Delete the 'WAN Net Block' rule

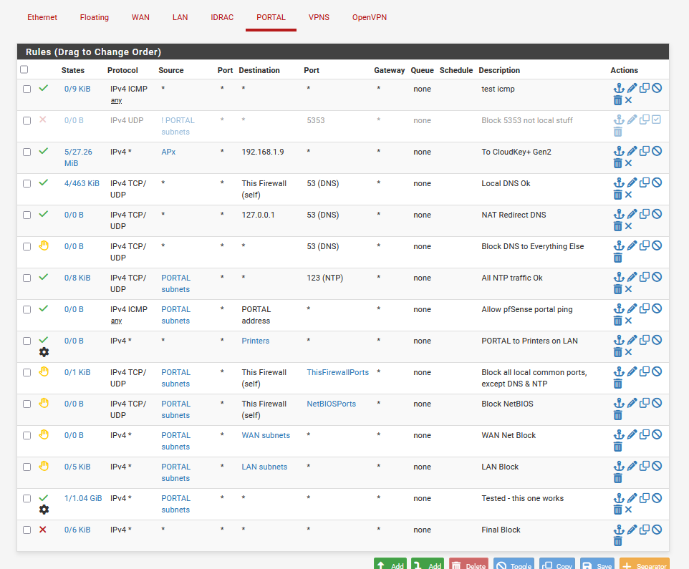(618, 447)
